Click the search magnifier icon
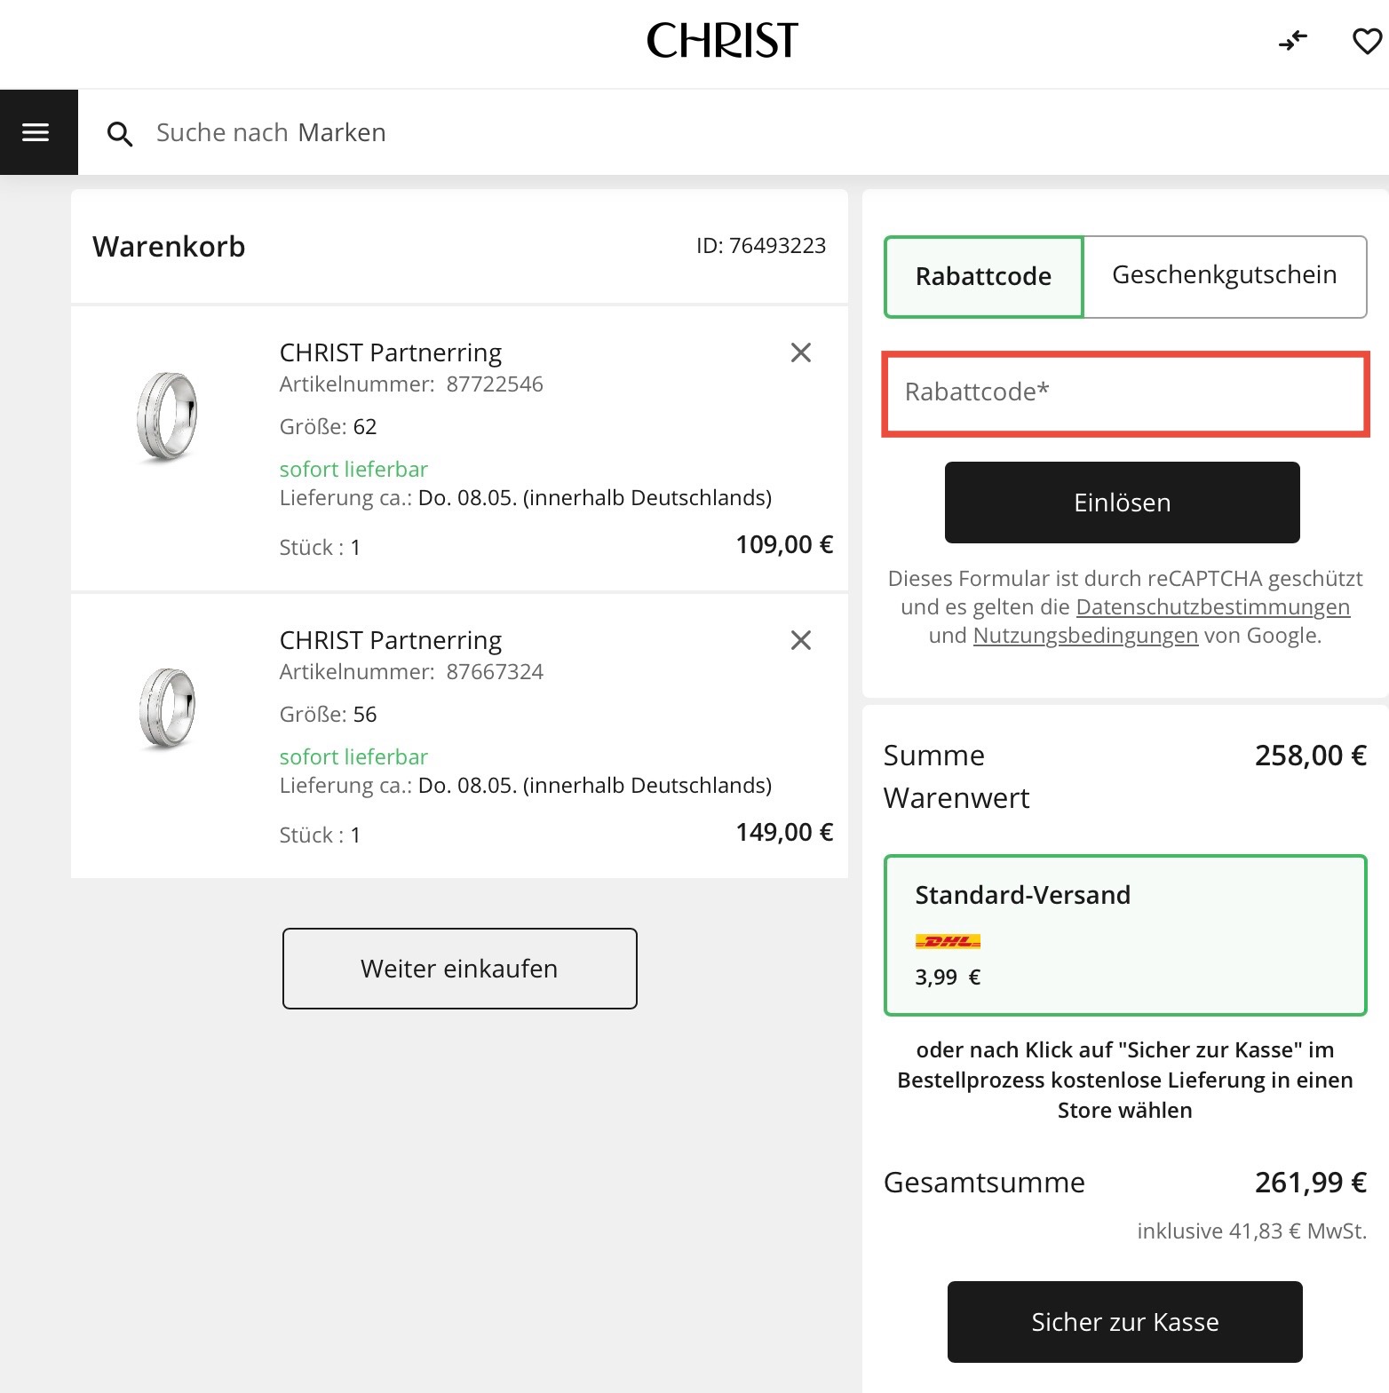Viewport: 1389px width, 1393px height. tap(121, 133)
